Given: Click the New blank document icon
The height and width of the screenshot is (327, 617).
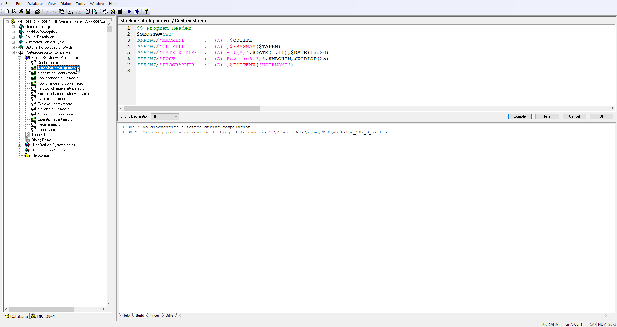Looking at the screenshot, I should 7,11.
